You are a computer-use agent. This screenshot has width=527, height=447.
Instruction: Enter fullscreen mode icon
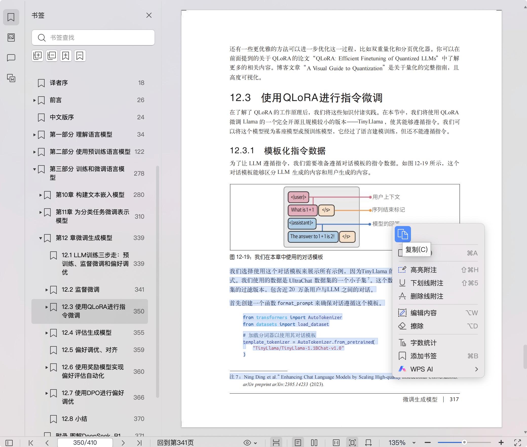tap(517, 443)
